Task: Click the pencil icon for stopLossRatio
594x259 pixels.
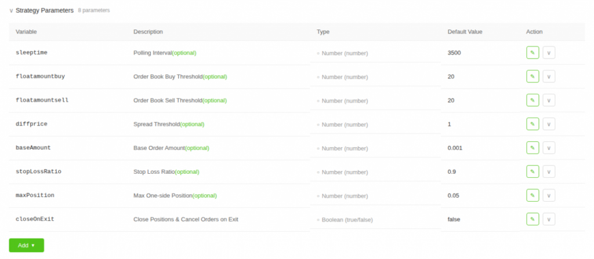Action: (x=532, y=172)
